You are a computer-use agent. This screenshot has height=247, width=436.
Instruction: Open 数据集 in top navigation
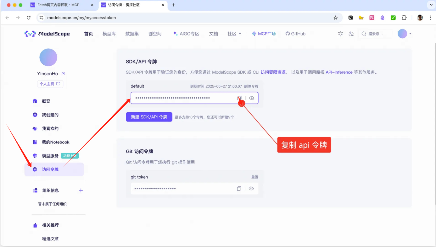(132, 34)
